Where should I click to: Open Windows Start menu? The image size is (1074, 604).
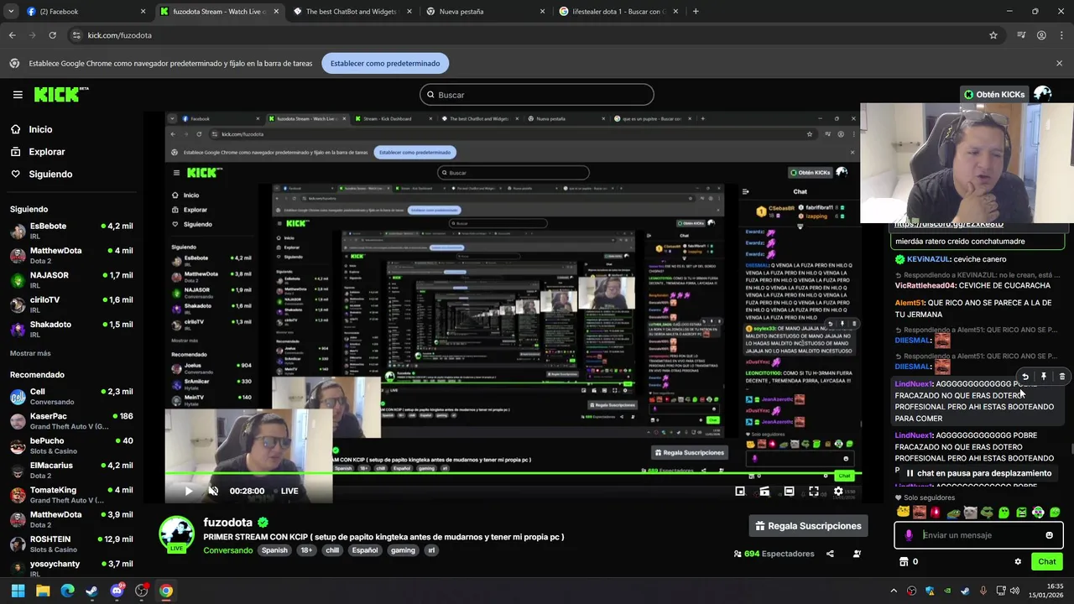pyautogui.click(x=18, y=591)
